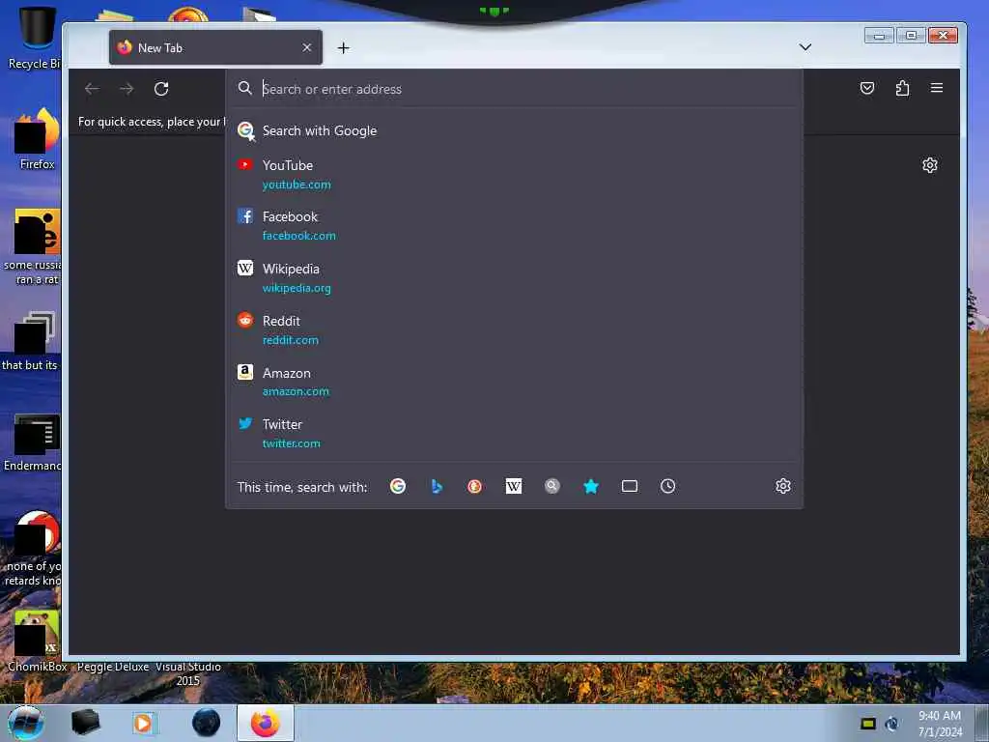Viewport: 989px width, 742px height.
Task: Open search settings gear in the dropdown
Action: coord(782,487)
